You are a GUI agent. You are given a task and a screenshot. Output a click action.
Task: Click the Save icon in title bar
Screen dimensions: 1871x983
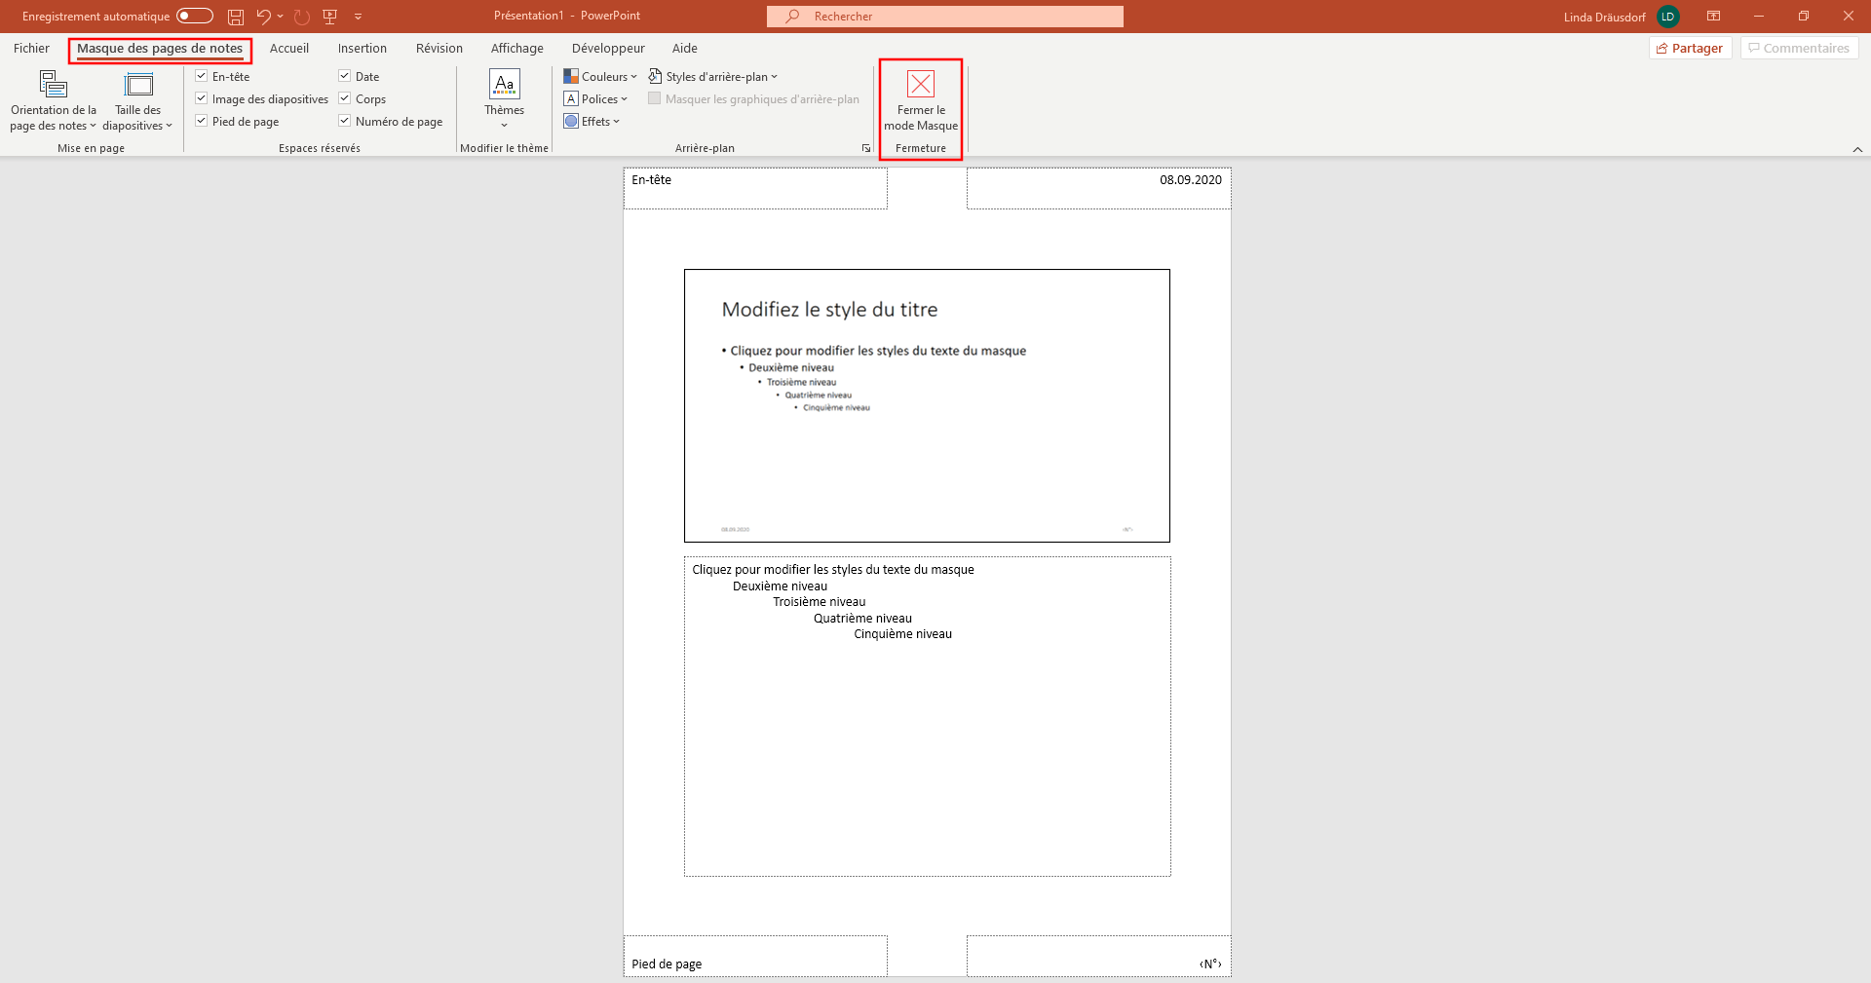click(x=236, y=17)
